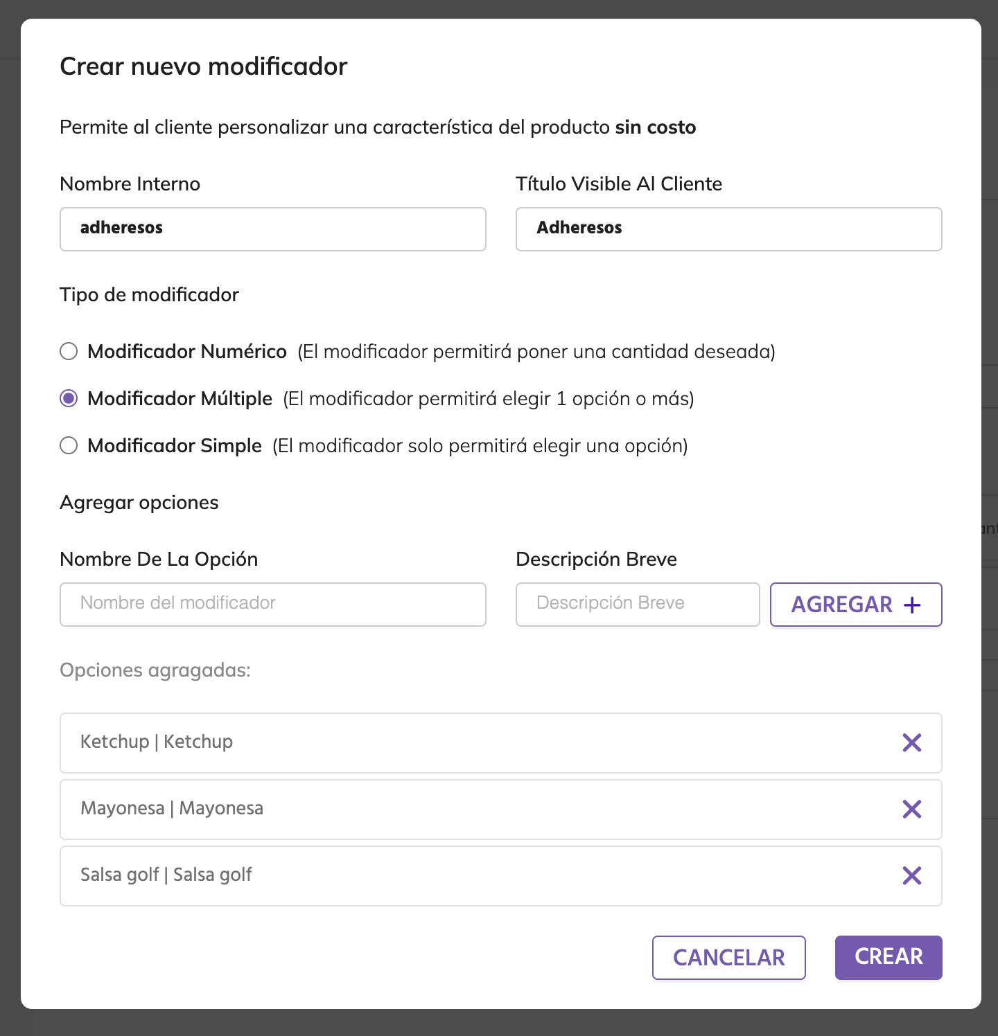
Task: Click the Nombre del modificador input field
Action: [272, 604]
